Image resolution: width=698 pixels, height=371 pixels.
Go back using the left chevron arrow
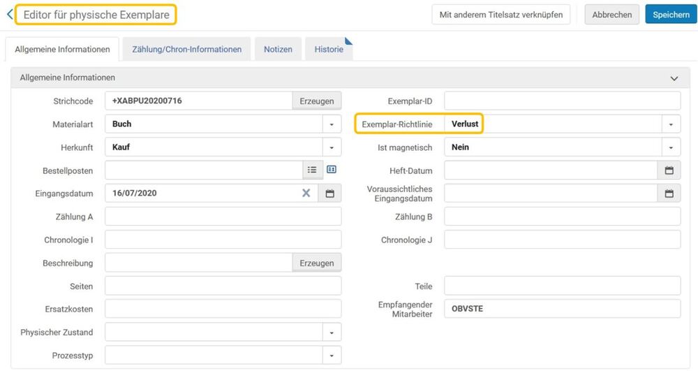click(x=10, y=15)
